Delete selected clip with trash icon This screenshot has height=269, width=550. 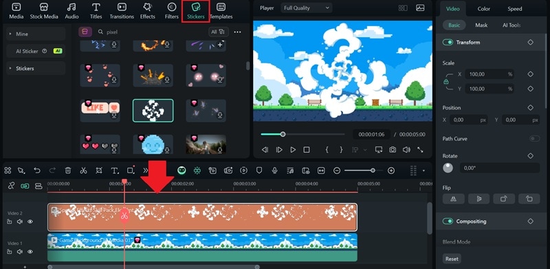click(67, 171)
